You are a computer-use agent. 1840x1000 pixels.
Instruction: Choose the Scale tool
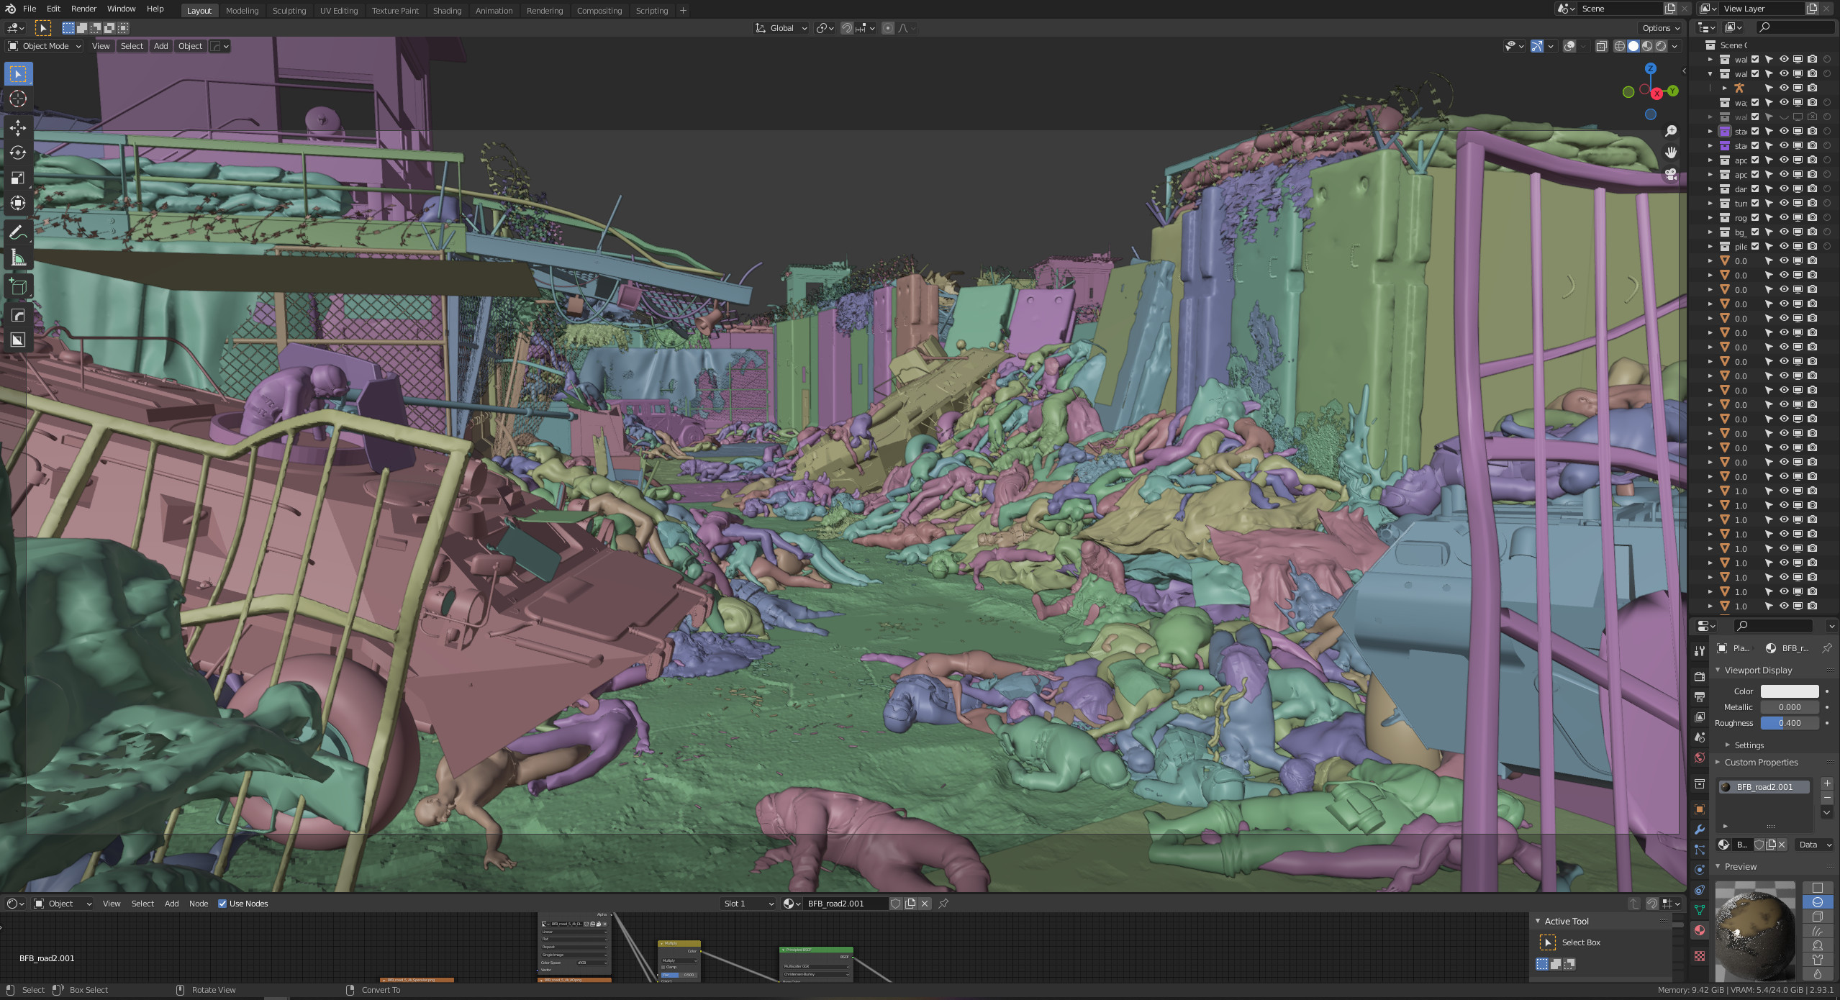pyautogui.click(x=18, y=178)
